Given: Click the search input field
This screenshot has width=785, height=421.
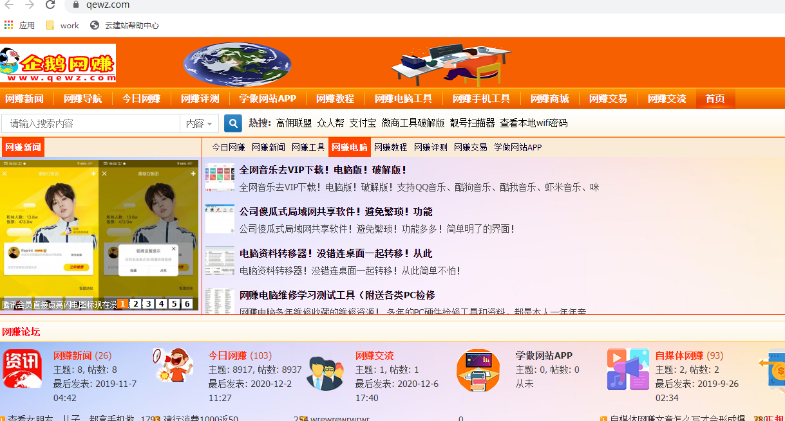Looking at the screenshot, I should [x=90, y=123].
